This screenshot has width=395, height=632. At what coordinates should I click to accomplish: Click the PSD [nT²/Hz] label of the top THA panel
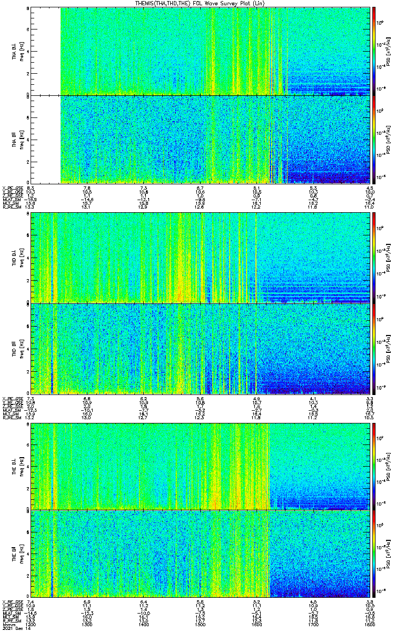389,52
